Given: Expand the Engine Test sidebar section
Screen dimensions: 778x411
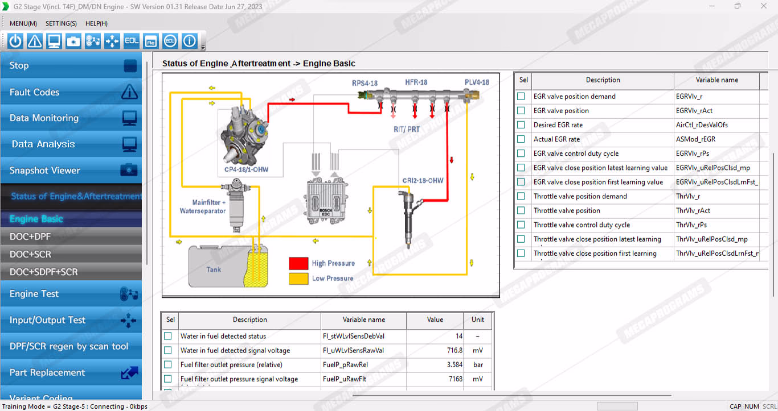Looking at the screenshot, I should point(71,294).
